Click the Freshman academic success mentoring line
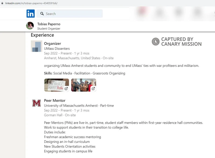 click(73, 137)
